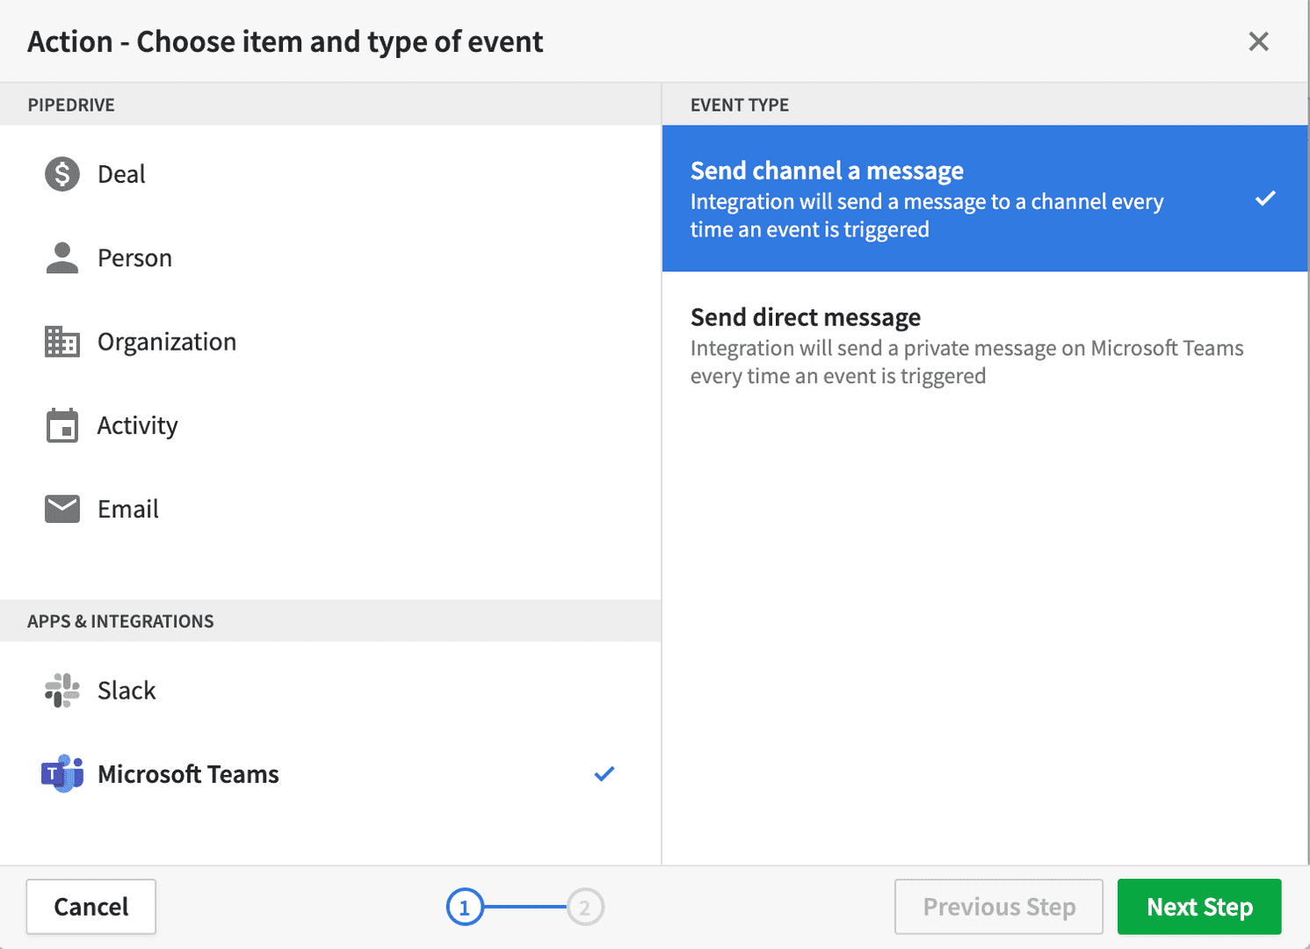The image size is (1310, 949).
Task: Click step 1 circle in progress indicator
Action: click(465, 907)
